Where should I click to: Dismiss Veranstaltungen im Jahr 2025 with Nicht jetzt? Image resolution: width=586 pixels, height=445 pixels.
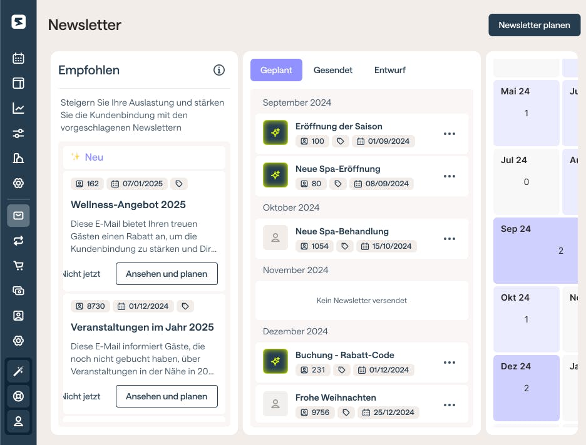coord(82,396)
